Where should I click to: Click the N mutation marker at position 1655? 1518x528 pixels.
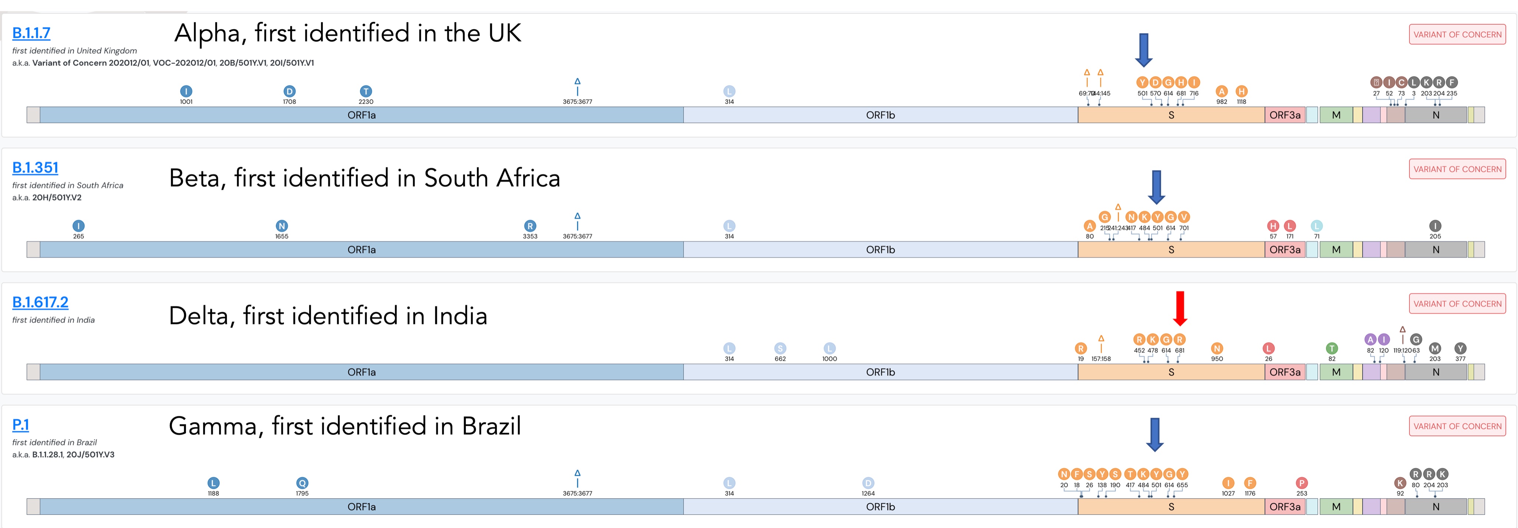(x=282, y=226)
